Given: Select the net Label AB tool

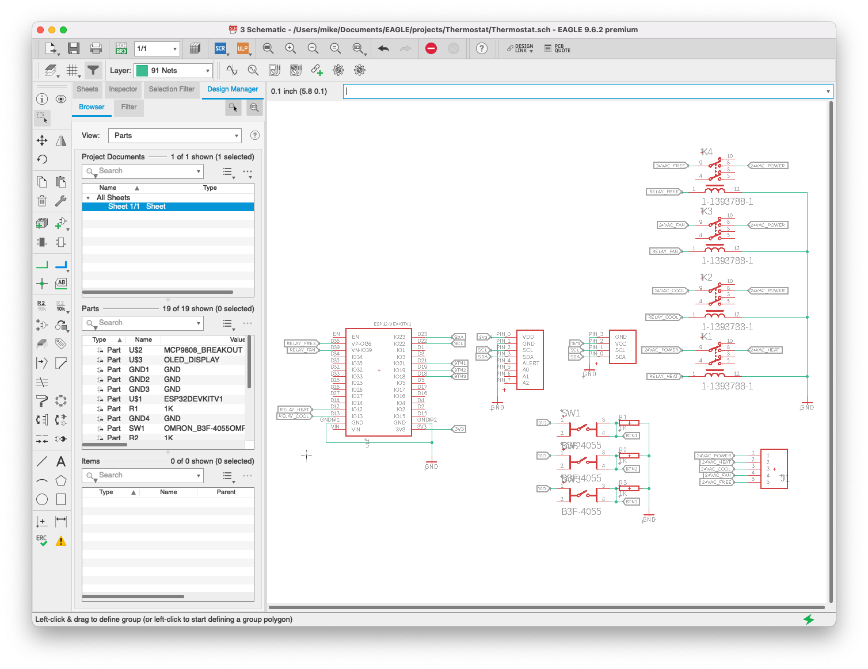Looking at the screenshot, I should (x=61, y=283).
